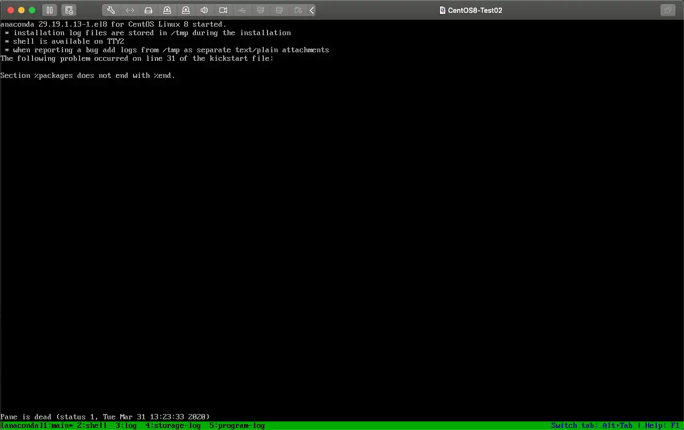Click the 'problem occurred on line 31' line
The width and height of the screenshot is (684, 430).
tap(137, 58)
